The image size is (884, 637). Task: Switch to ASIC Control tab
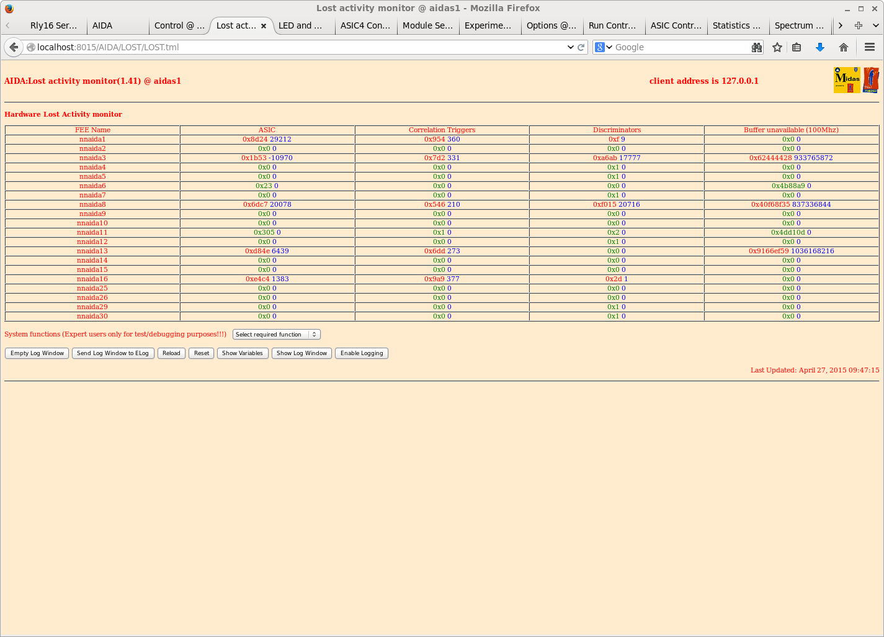pyautogui.click(x=676, y=25)
